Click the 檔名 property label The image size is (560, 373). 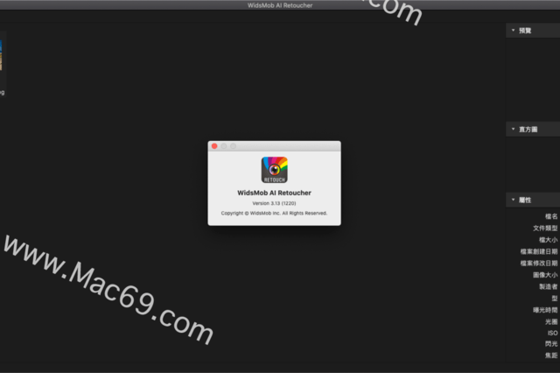551,216
